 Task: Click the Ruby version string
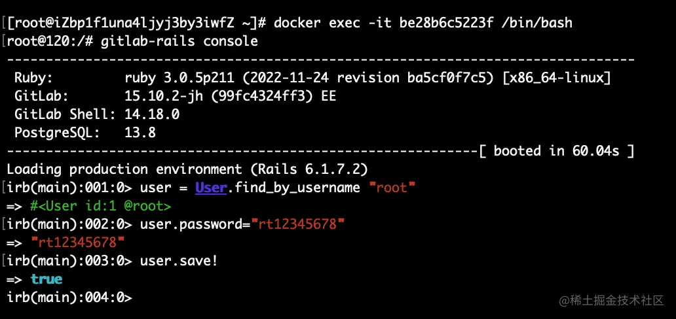[367, 78]
